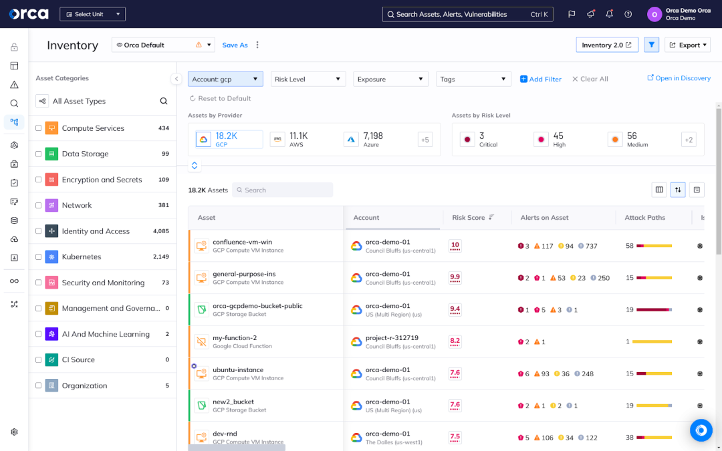Open the three-dot more options menu

click(x=257, y=45)
